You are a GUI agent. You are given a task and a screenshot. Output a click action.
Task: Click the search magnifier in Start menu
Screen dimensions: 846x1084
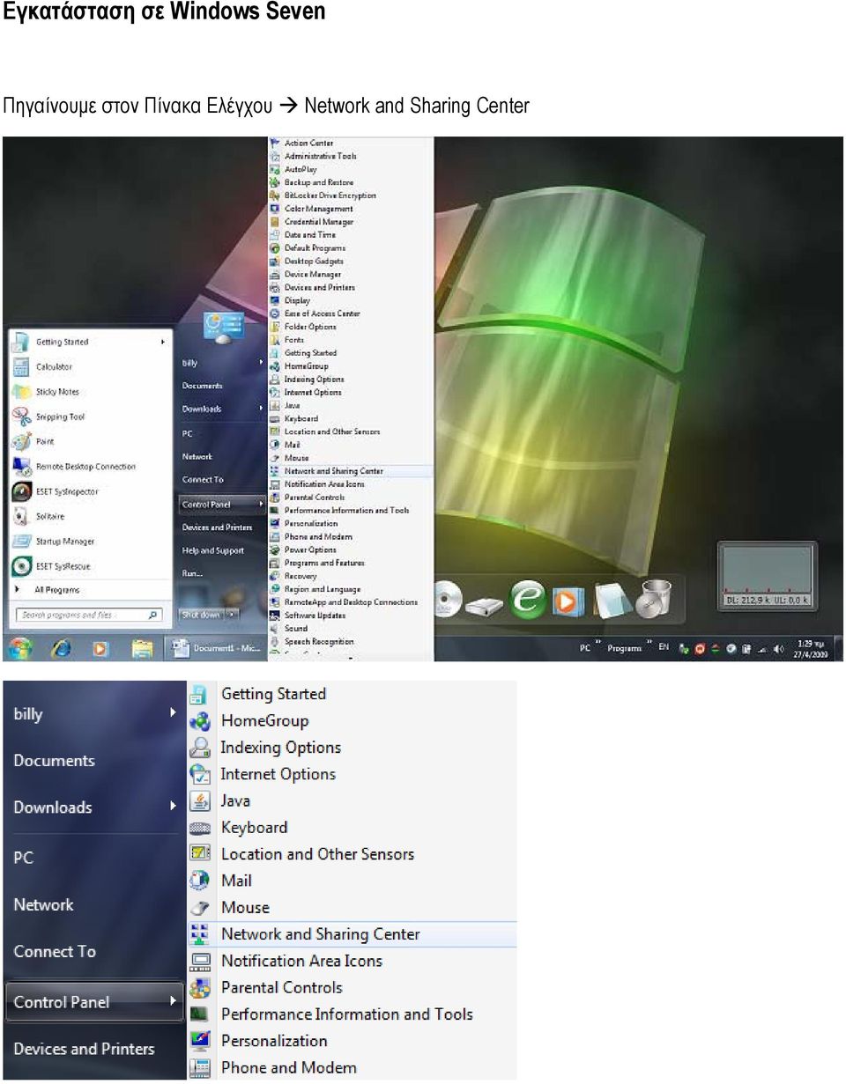click(153, 615)
